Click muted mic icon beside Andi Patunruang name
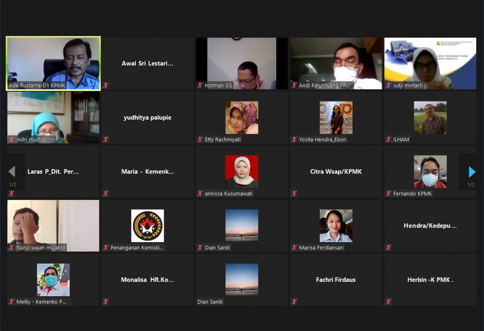The height and width of the screenshot is (331, 484). click(x=294, y=86)
